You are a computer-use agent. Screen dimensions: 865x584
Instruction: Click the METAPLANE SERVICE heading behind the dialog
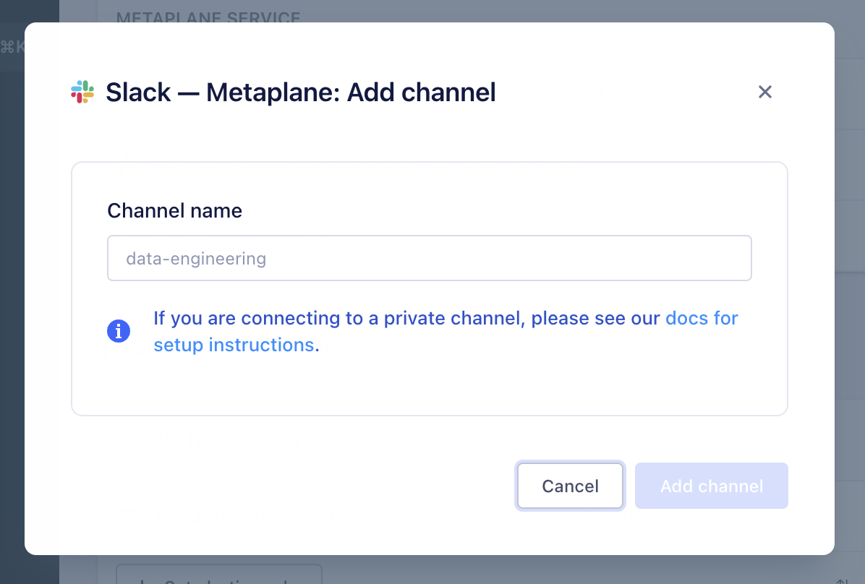pyautogui.click(x=208, y=14)
